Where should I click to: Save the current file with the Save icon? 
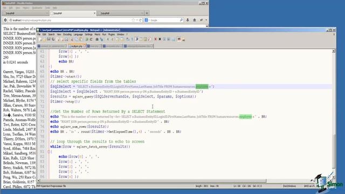click(49, 39)
